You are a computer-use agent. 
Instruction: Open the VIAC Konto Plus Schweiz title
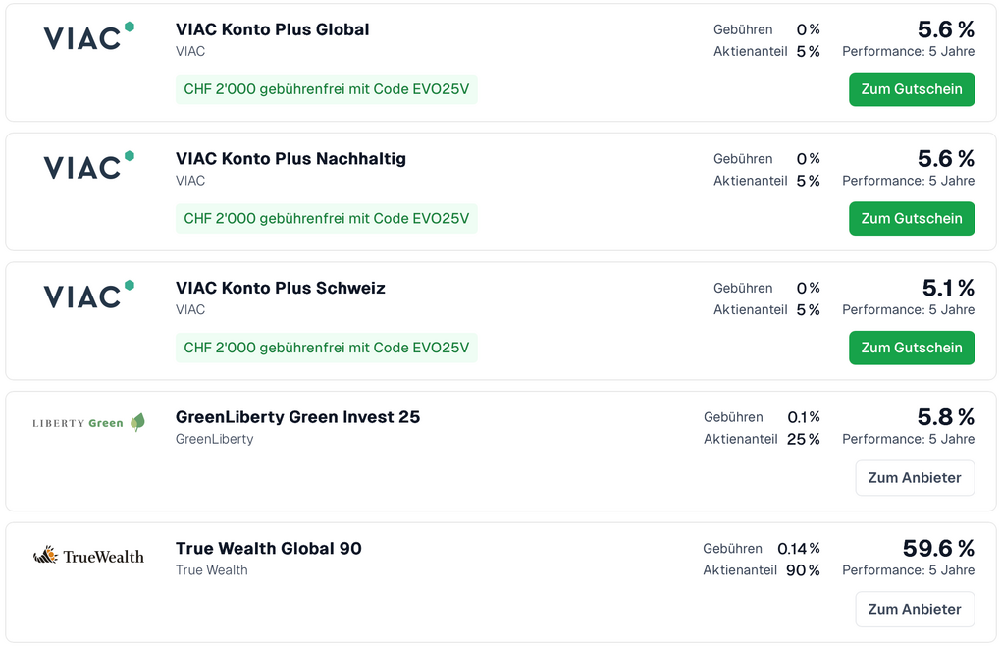tap(280, 289)
